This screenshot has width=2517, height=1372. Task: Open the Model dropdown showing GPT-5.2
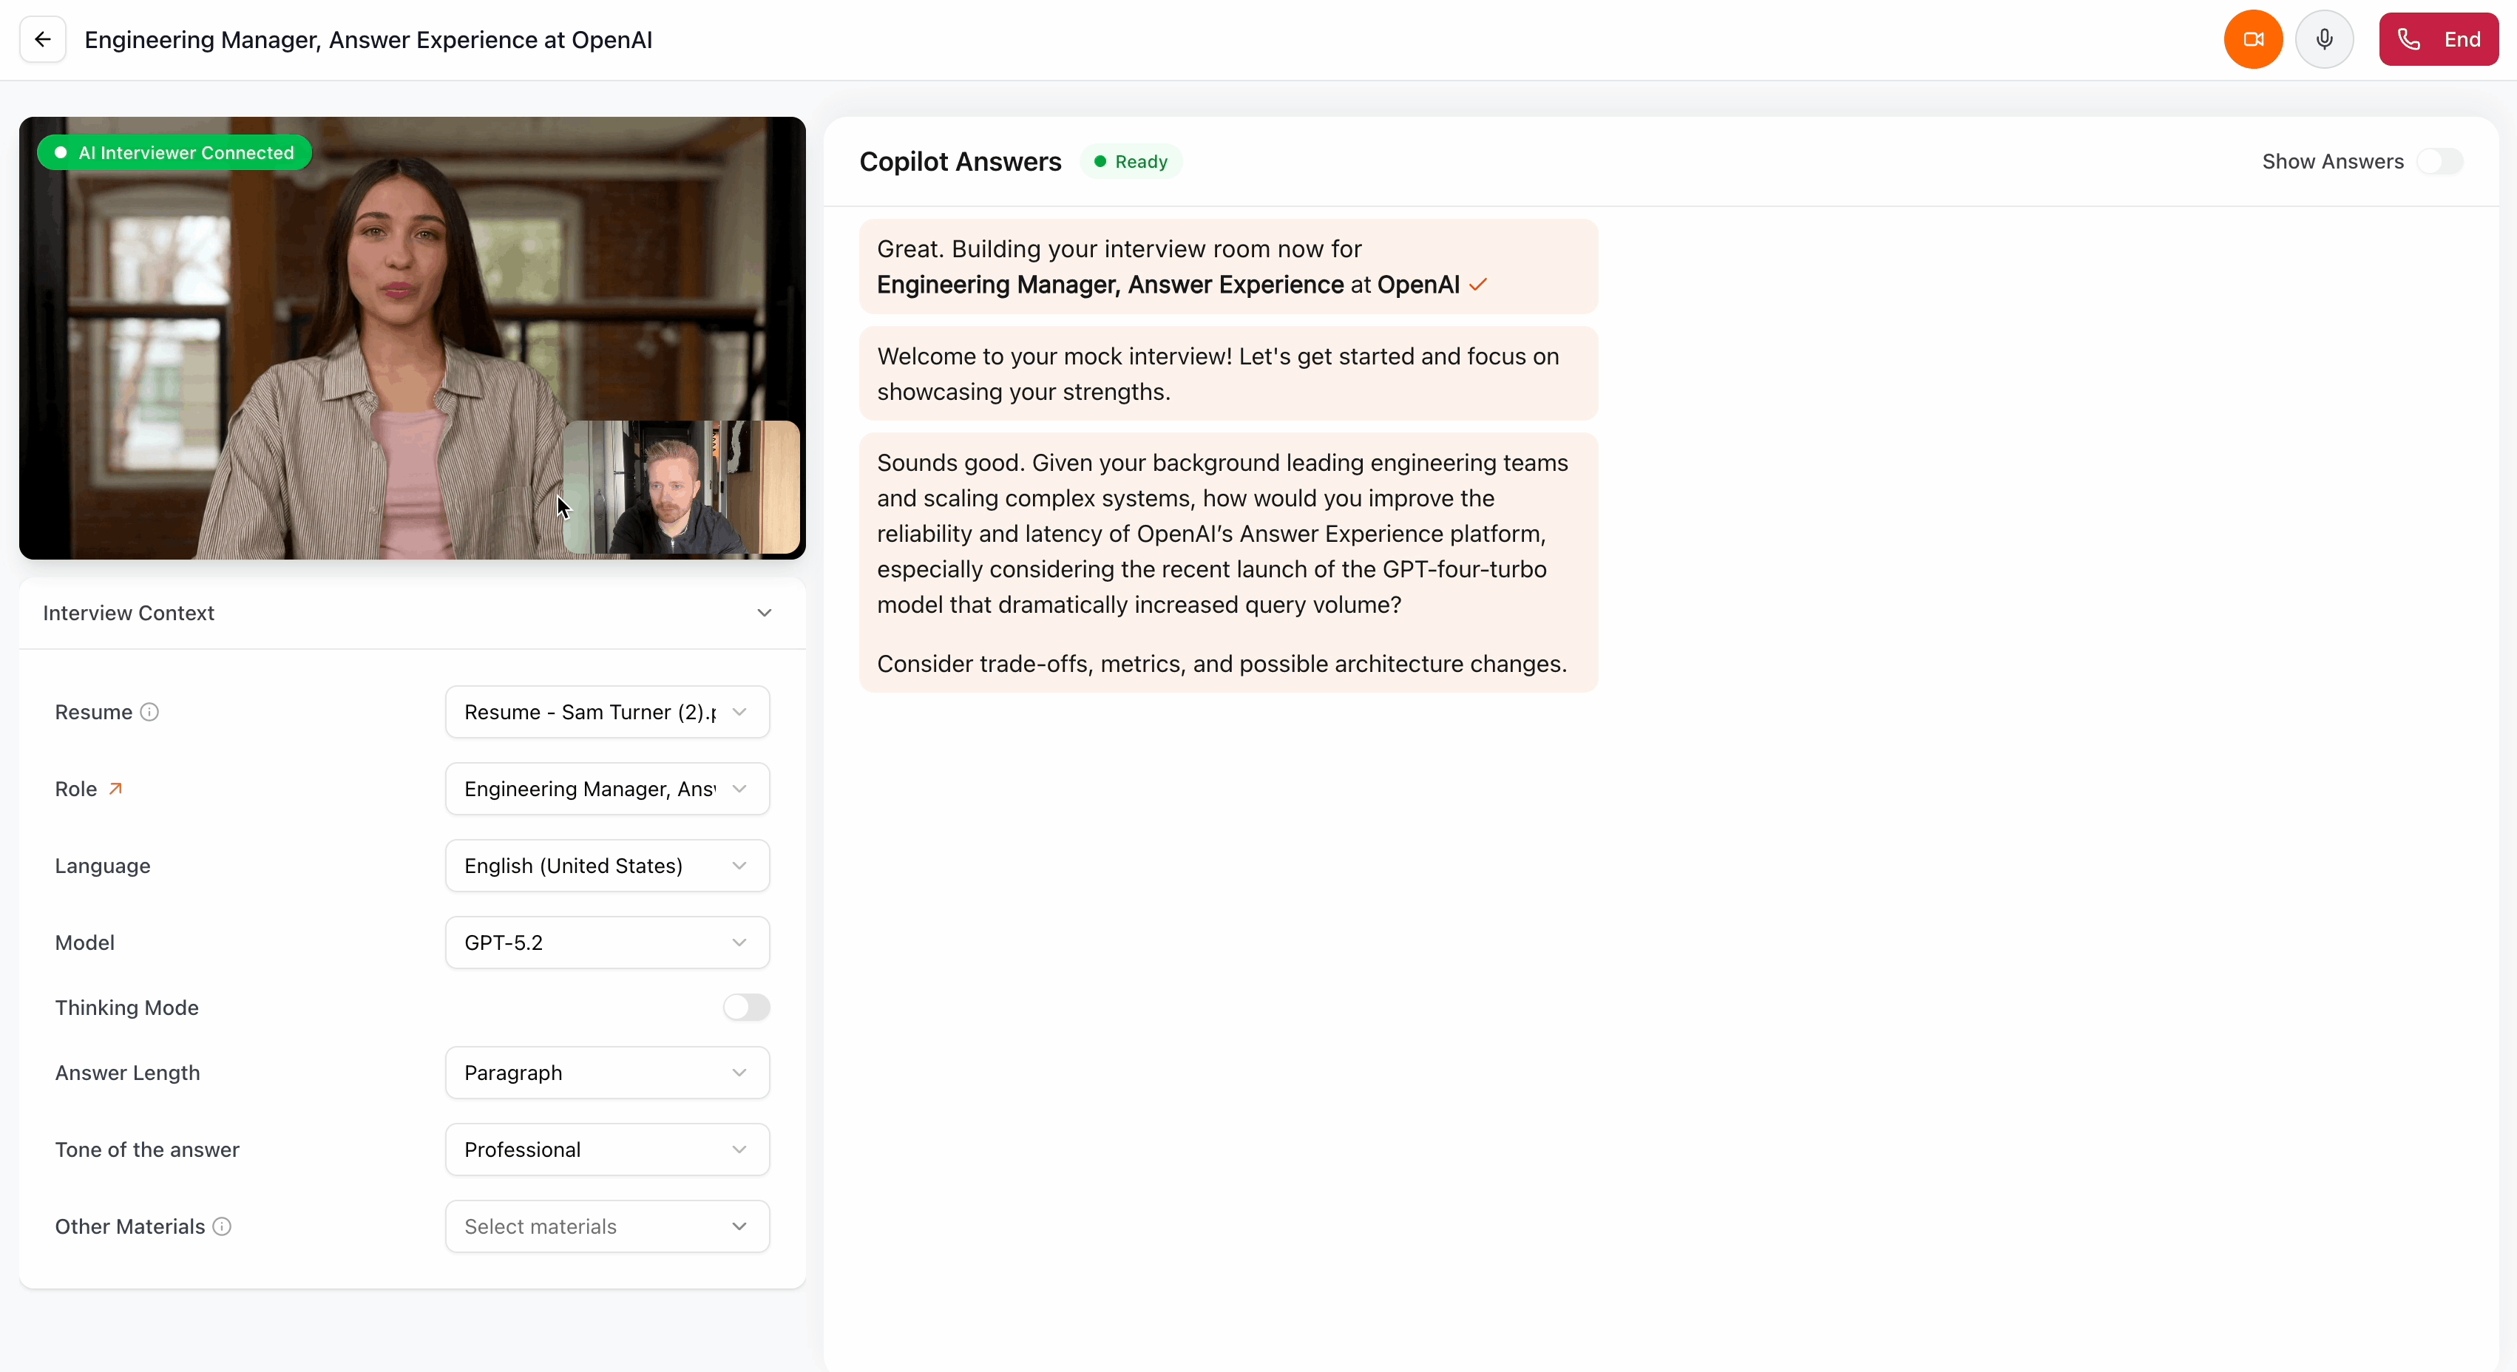click(x=607, y=943)
